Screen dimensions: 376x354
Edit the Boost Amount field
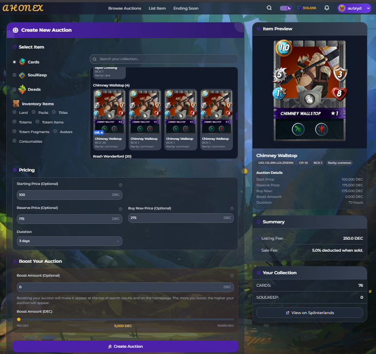point(125,287)
